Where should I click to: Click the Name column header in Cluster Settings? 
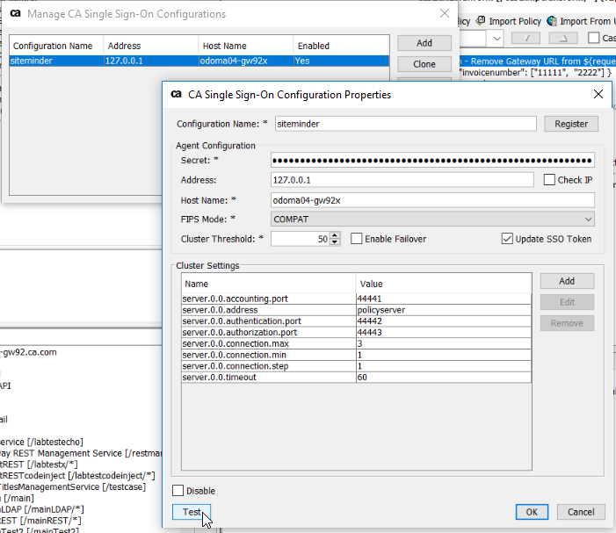pos(269,284)
